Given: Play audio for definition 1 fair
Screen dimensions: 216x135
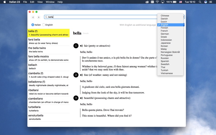Looking at the screenshot, I should coord(82,46).
